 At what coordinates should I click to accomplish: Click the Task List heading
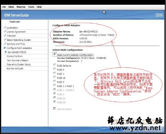[x=14, y=22]
